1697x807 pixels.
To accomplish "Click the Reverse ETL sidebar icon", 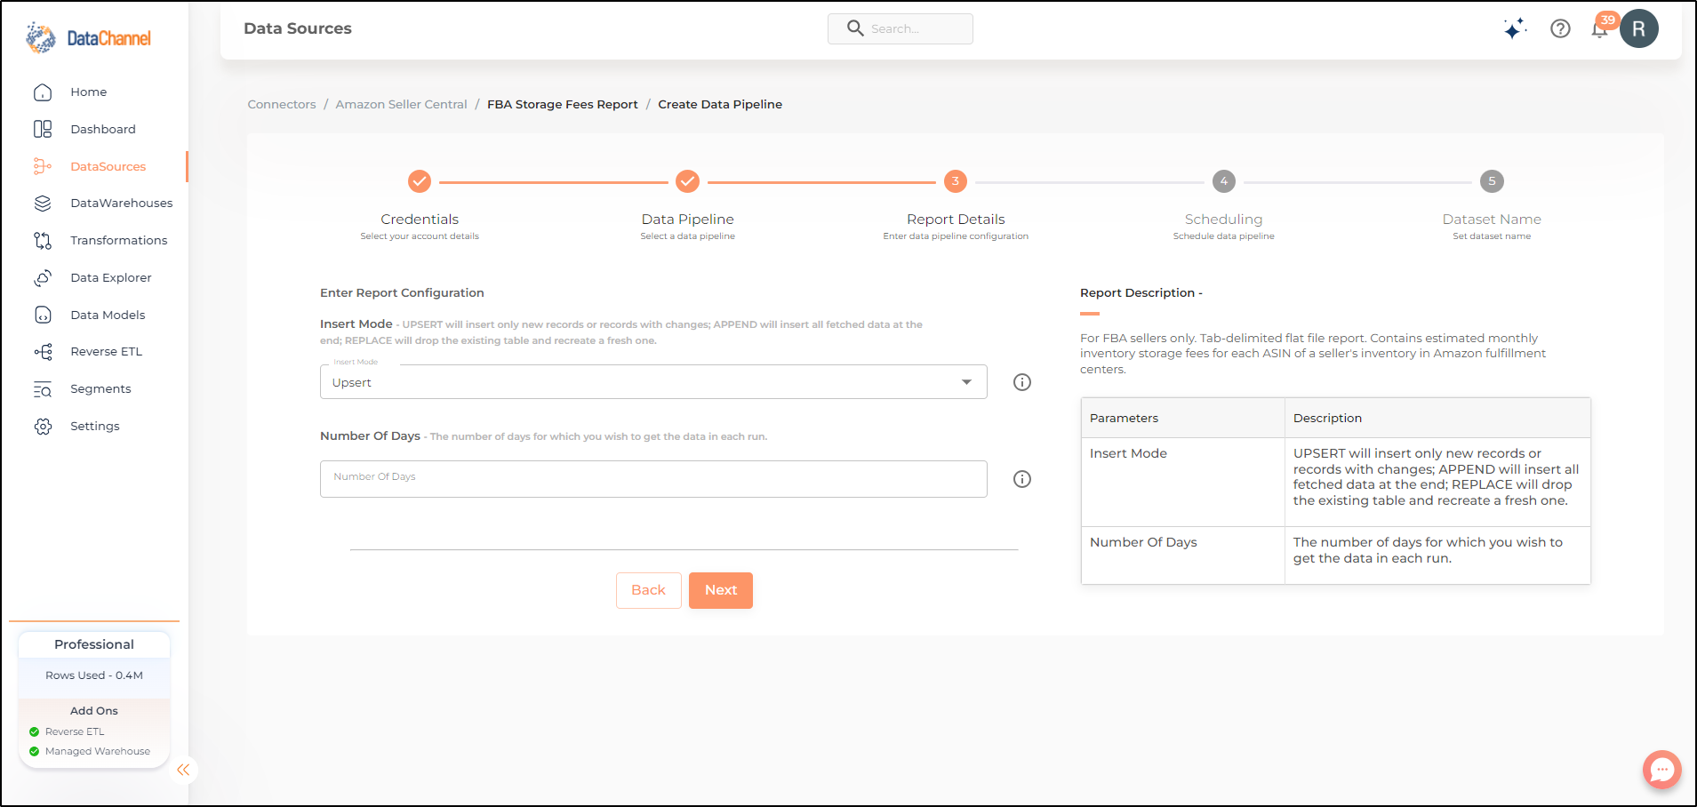I will 43,352.
